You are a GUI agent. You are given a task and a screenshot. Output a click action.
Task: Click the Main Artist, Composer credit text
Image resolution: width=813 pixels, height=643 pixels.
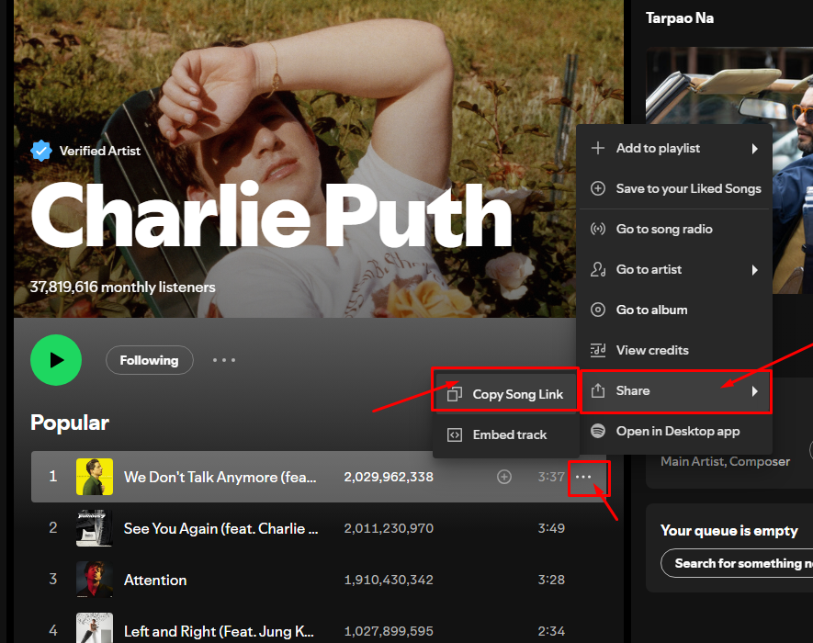tap(726, 461)
